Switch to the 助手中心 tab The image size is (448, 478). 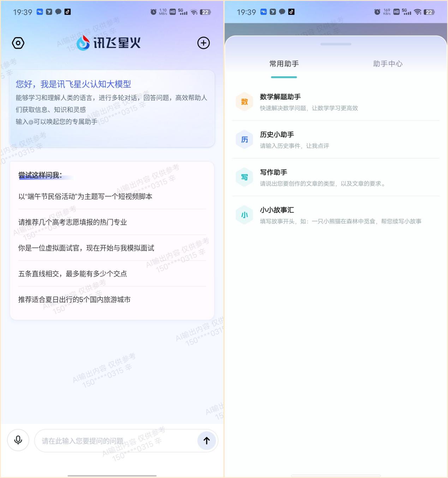(x=388, y=64)
